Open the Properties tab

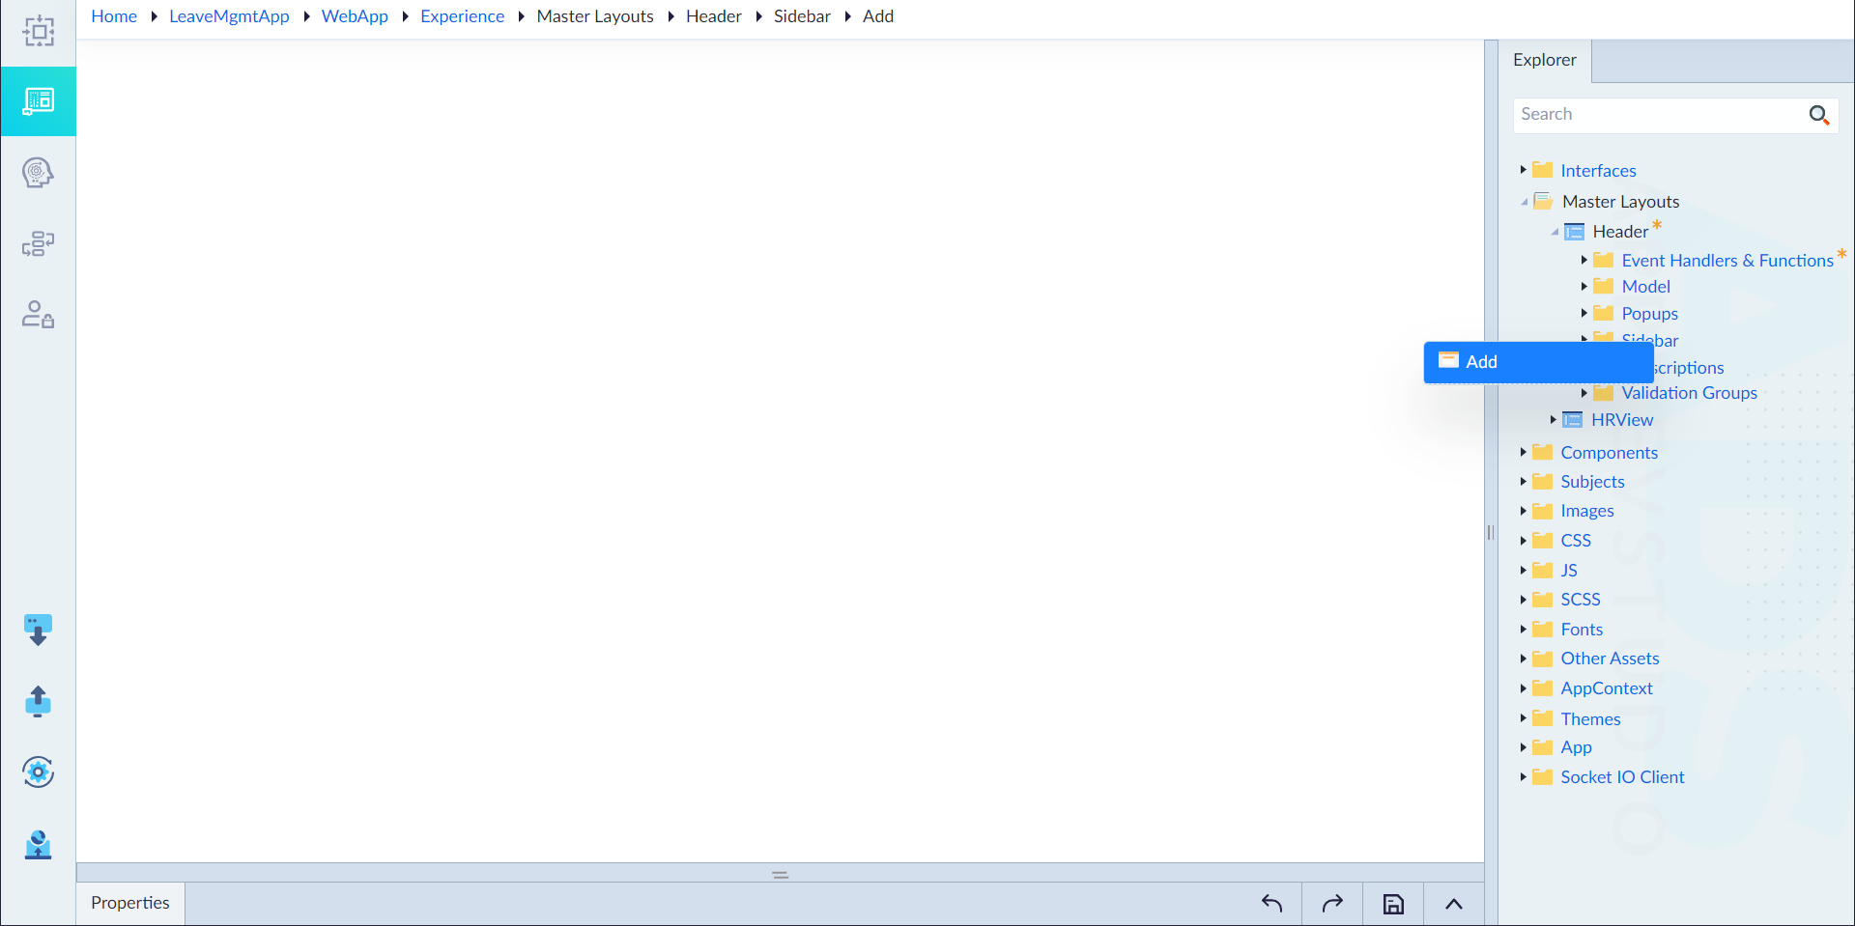(130, 903)
